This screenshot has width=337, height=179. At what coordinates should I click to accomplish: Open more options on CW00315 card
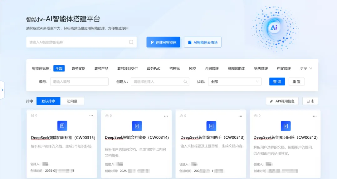[91, 116]
